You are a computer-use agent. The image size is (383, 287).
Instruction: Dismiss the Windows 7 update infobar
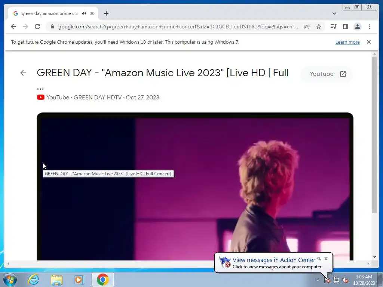369,42
